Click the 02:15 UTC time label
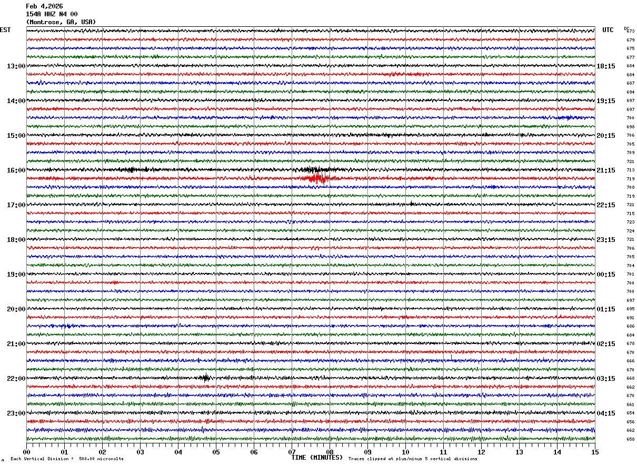Image resolution: width=637 pixels, height=466 pixels. point(606,344)
